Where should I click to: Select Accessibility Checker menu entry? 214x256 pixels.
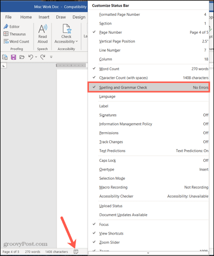(149, 196)
